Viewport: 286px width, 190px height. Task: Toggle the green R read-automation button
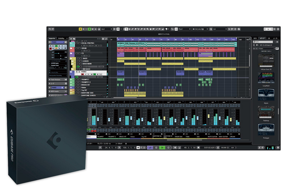(x=90, y=29)
